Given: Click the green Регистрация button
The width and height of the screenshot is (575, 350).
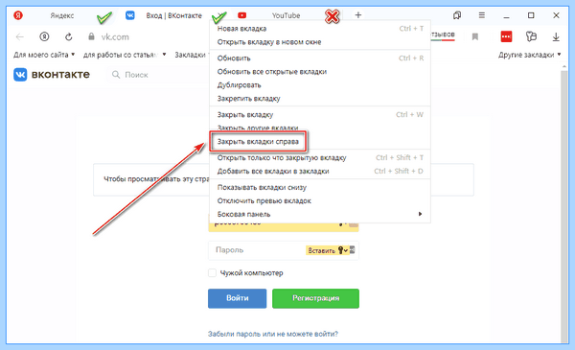Looking at the screenshot, I should [315, 298].
